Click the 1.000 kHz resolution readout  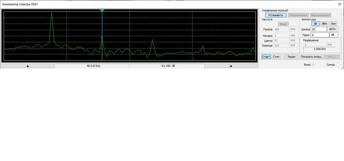[x=319, y=49]
